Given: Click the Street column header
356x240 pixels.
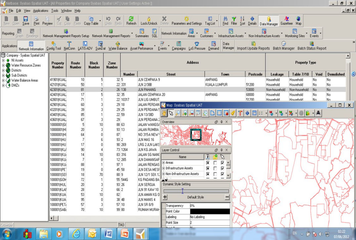Looking at the screenshot, I should point(171,74).
